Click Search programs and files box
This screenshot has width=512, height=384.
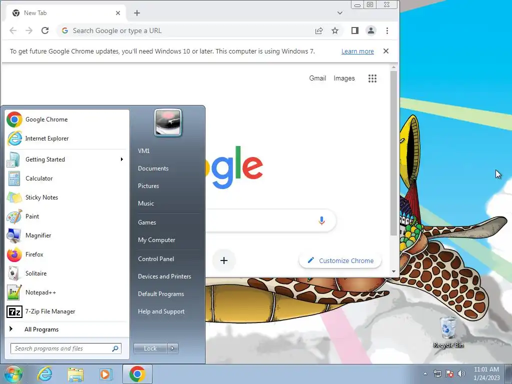[x=66, y=348]
